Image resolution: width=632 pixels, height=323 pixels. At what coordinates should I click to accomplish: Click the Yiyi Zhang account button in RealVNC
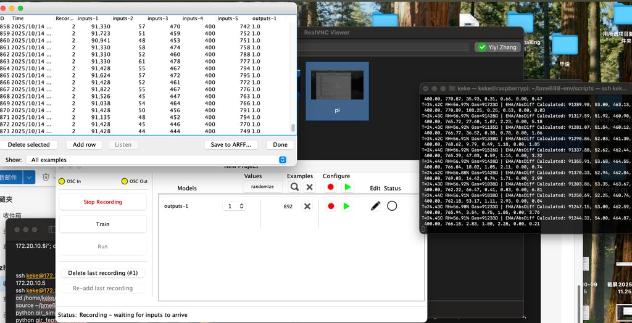[497, 47]
